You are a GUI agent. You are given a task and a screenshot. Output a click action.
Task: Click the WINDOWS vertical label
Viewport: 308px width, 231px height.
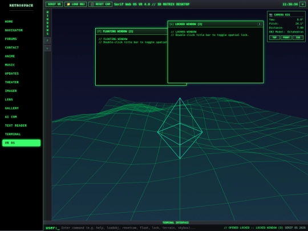pyautogui.click(x=47, y=23)
